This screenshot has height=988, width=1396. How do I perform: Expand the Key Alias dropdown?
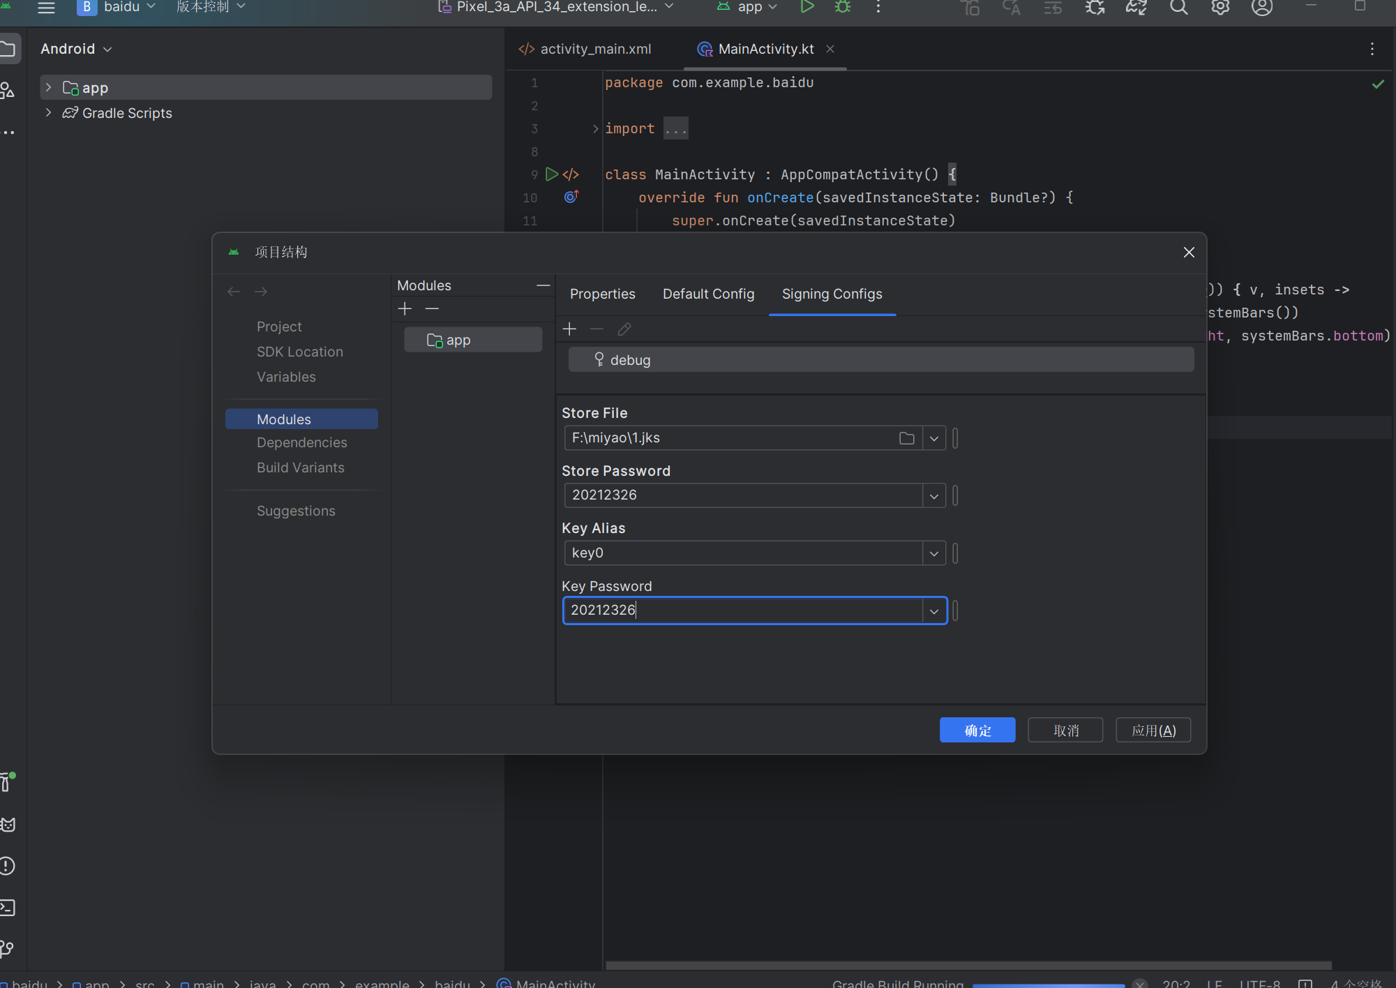coord(933,554)
